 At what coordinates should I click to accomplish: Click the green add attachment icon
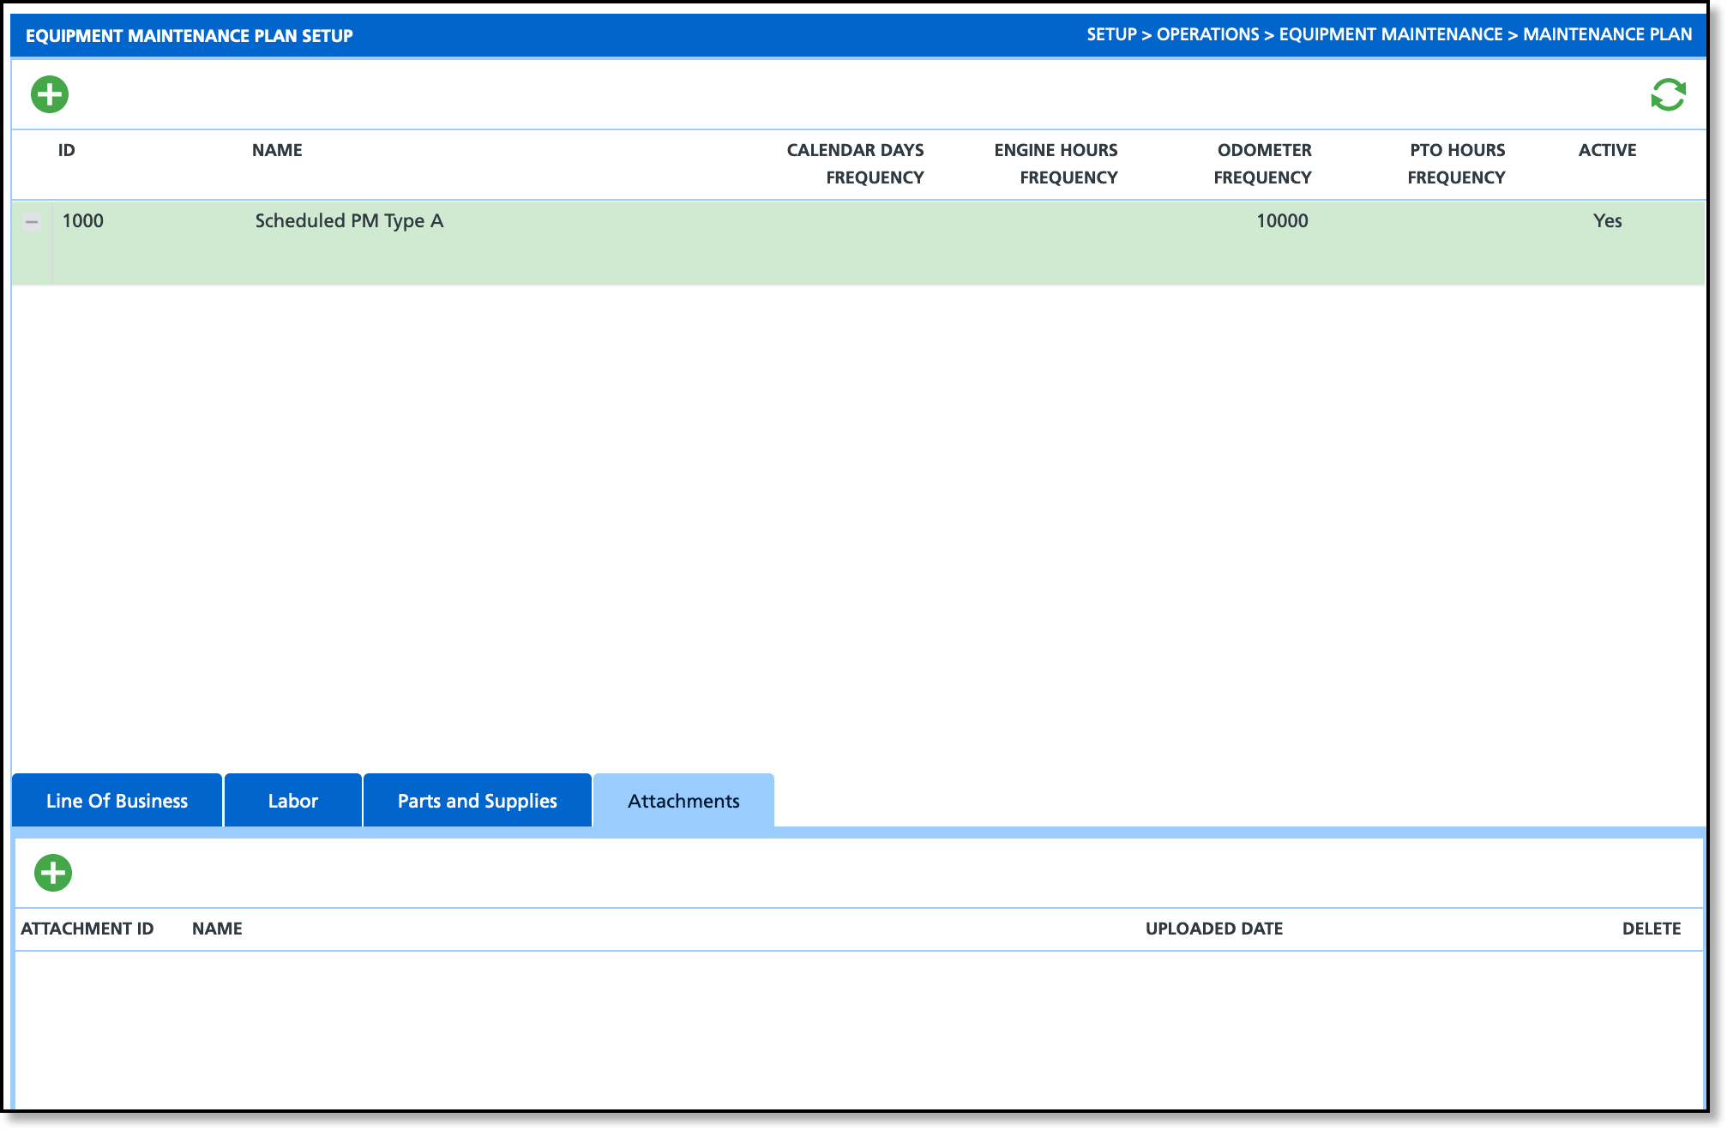coord(53,873)
